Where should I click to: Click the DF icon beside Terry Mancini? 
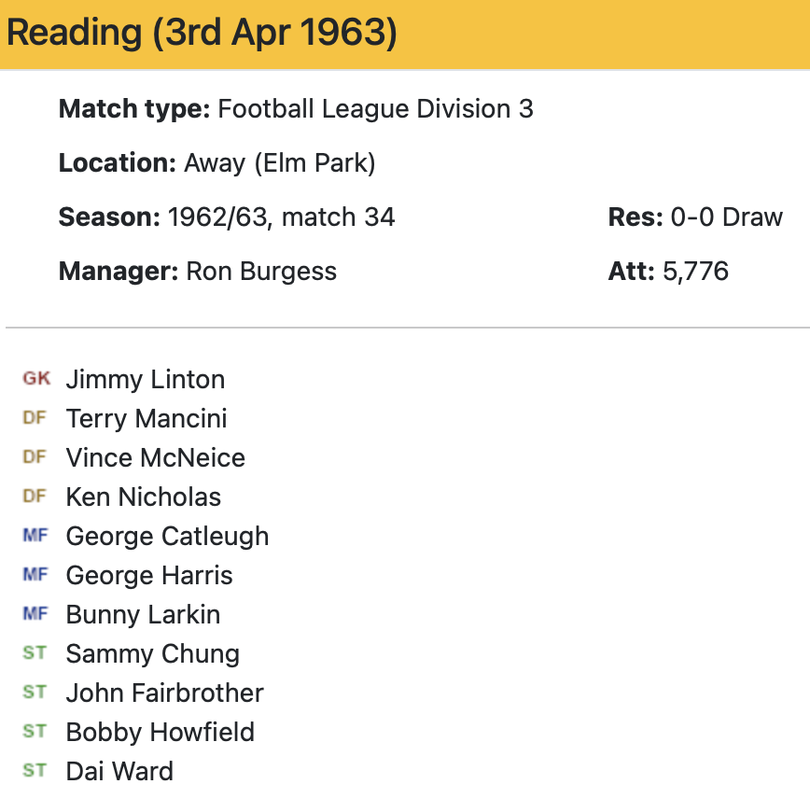click(35, 418)
